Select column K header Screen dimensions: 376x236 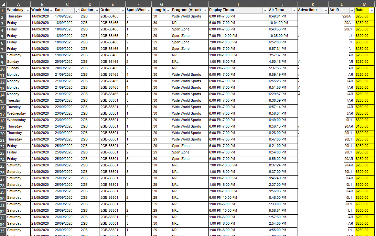click(x=313, y=4)
